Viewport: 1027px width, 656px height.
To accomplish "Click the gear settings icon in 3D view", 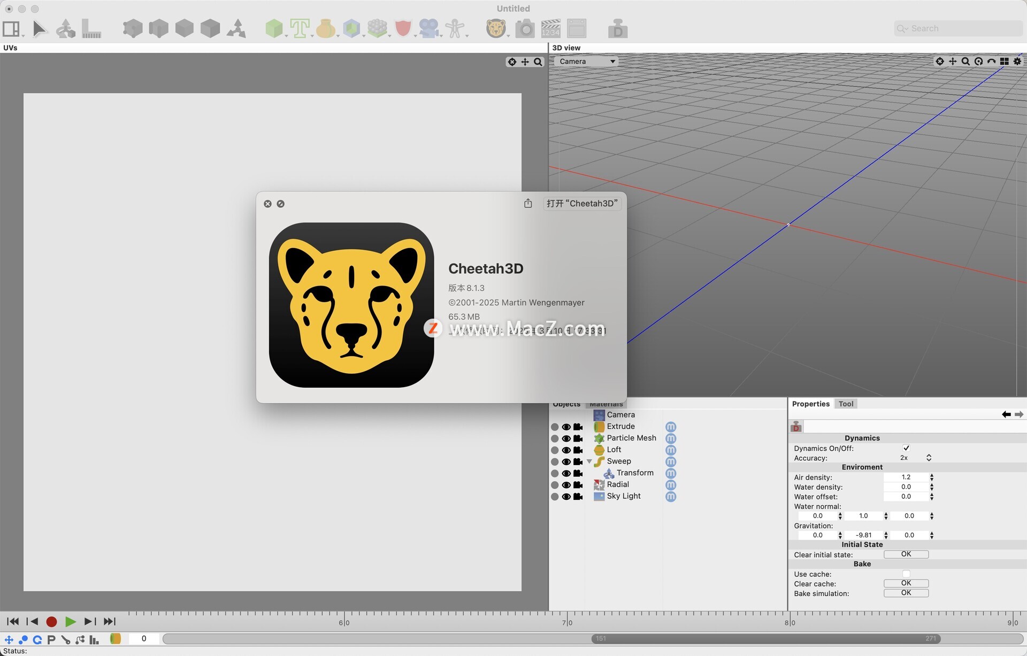I will point(1017,61).
